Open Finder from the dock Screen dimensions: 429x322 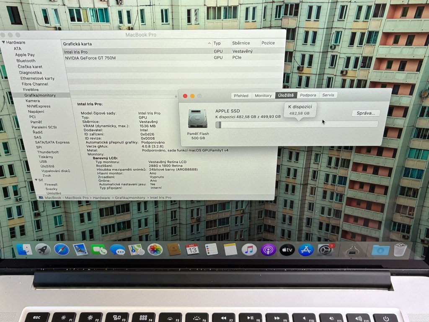click(x=24, y=250)
